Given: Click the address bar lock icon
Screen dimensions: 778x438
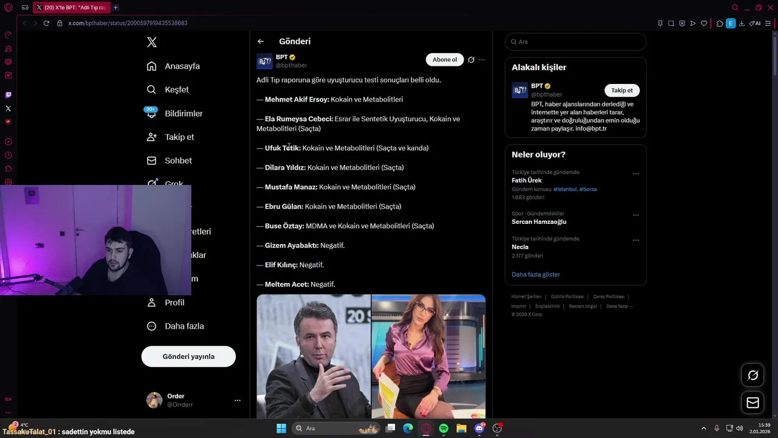Looking at the screenshot, I should coord(60,23).
